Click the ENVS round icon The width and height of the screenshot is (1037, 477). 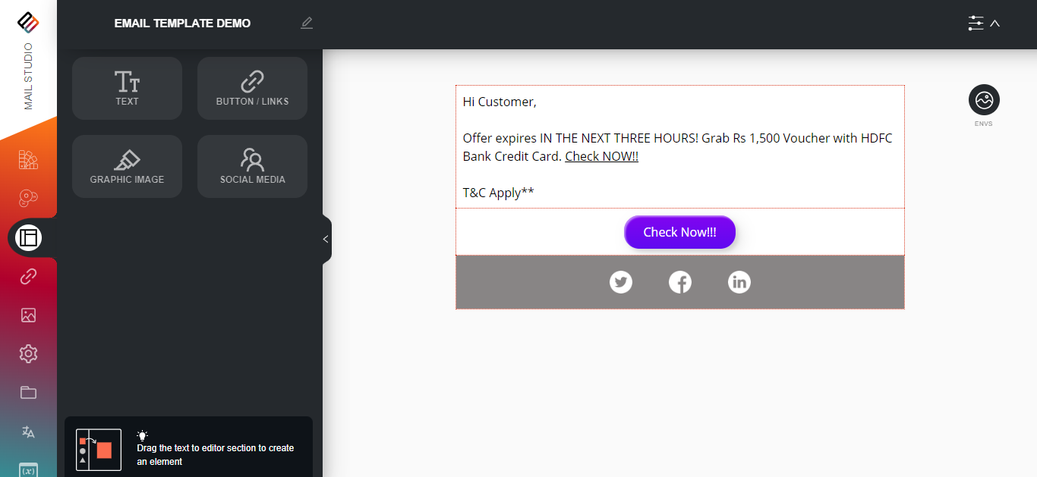[984, 100]
